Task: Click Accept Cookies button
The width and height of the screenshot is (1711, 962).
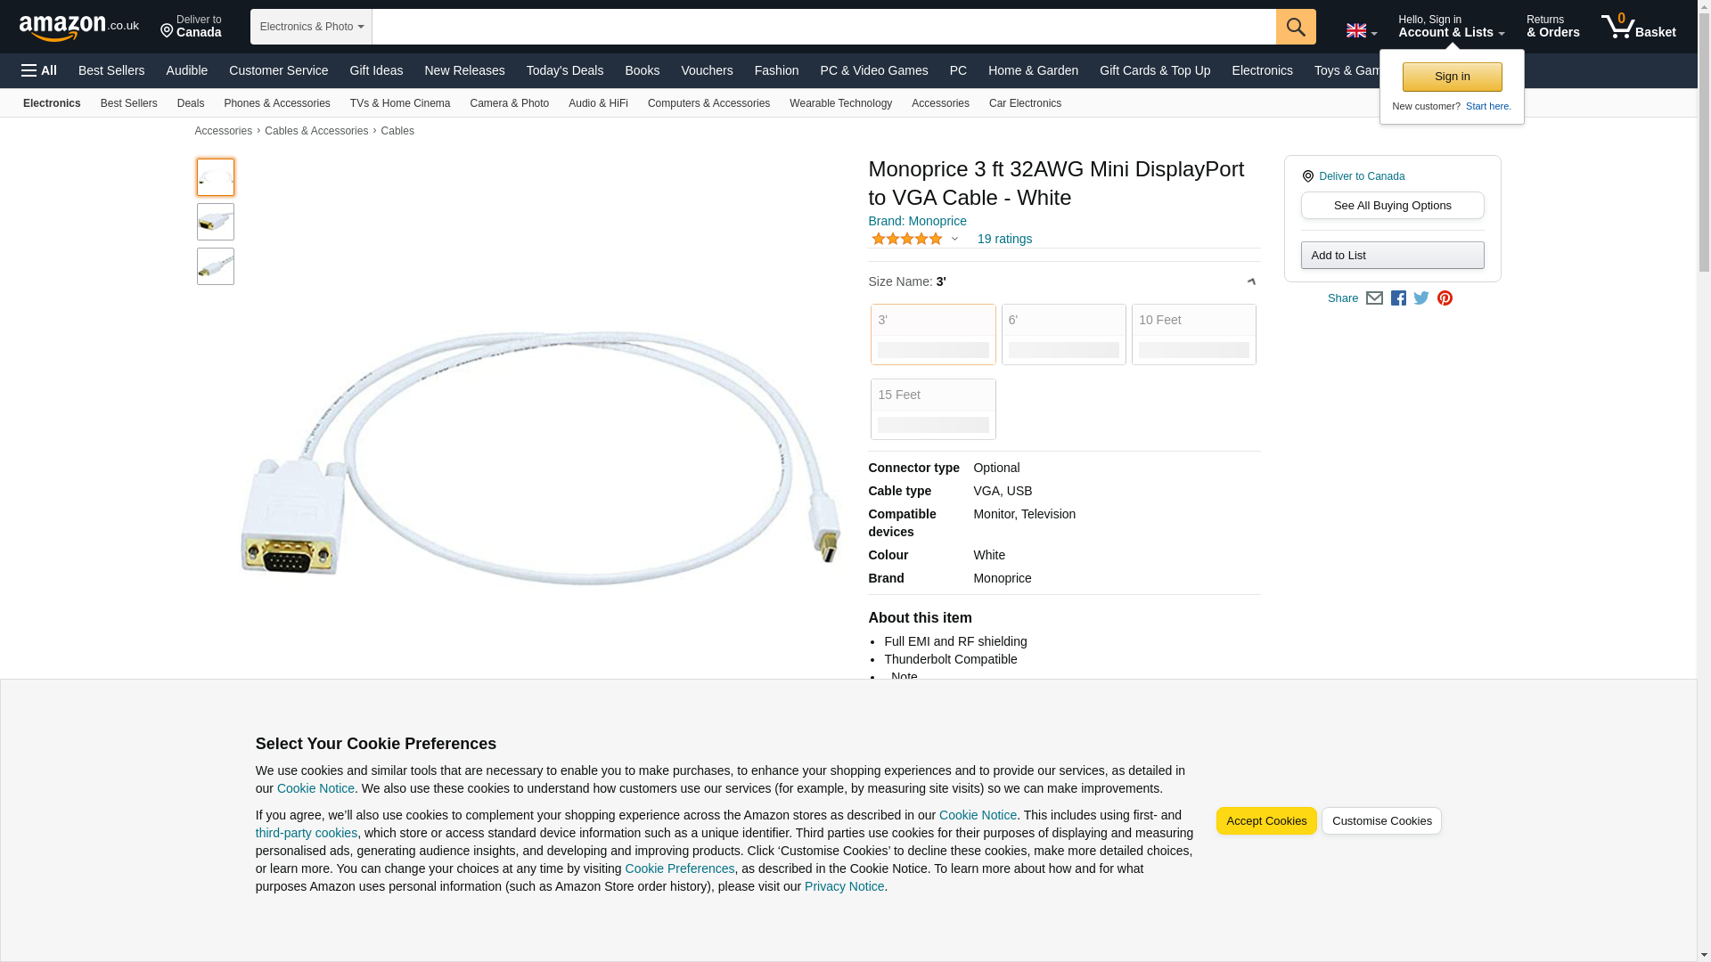Action: (1265, 820)
